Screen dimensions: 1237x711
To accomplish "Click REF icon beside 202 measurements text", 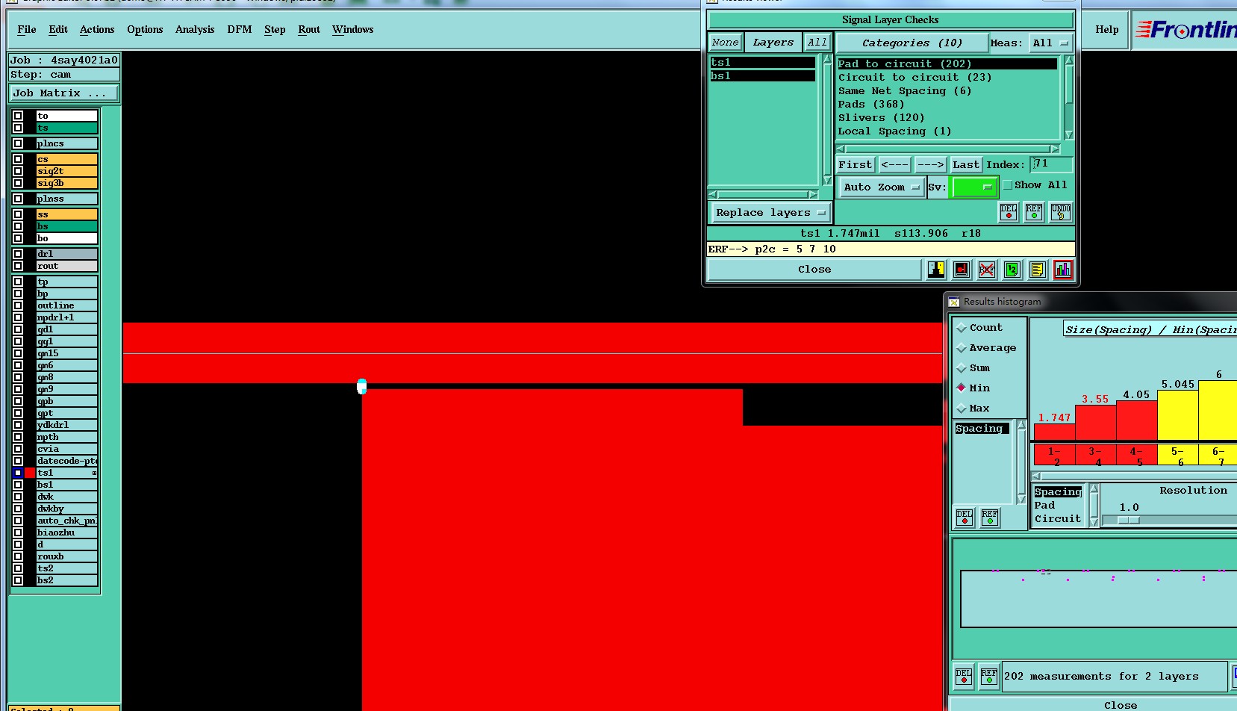I will [x=989, y=676].
